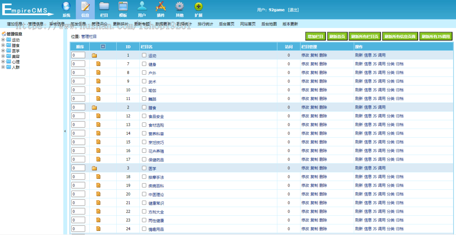This screenshot has width=456, height=235.
Task: Open the 模板 window icon
Action: (x=123, y=6)
